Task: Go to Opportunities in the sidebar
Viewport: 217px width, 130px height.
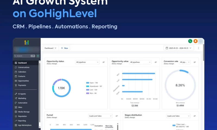Action: (25, 81)
